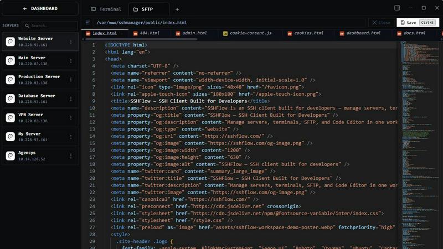Screen dimensions: 443x249
Task: Open the index.html editor tab
Action: coord(104,33)
